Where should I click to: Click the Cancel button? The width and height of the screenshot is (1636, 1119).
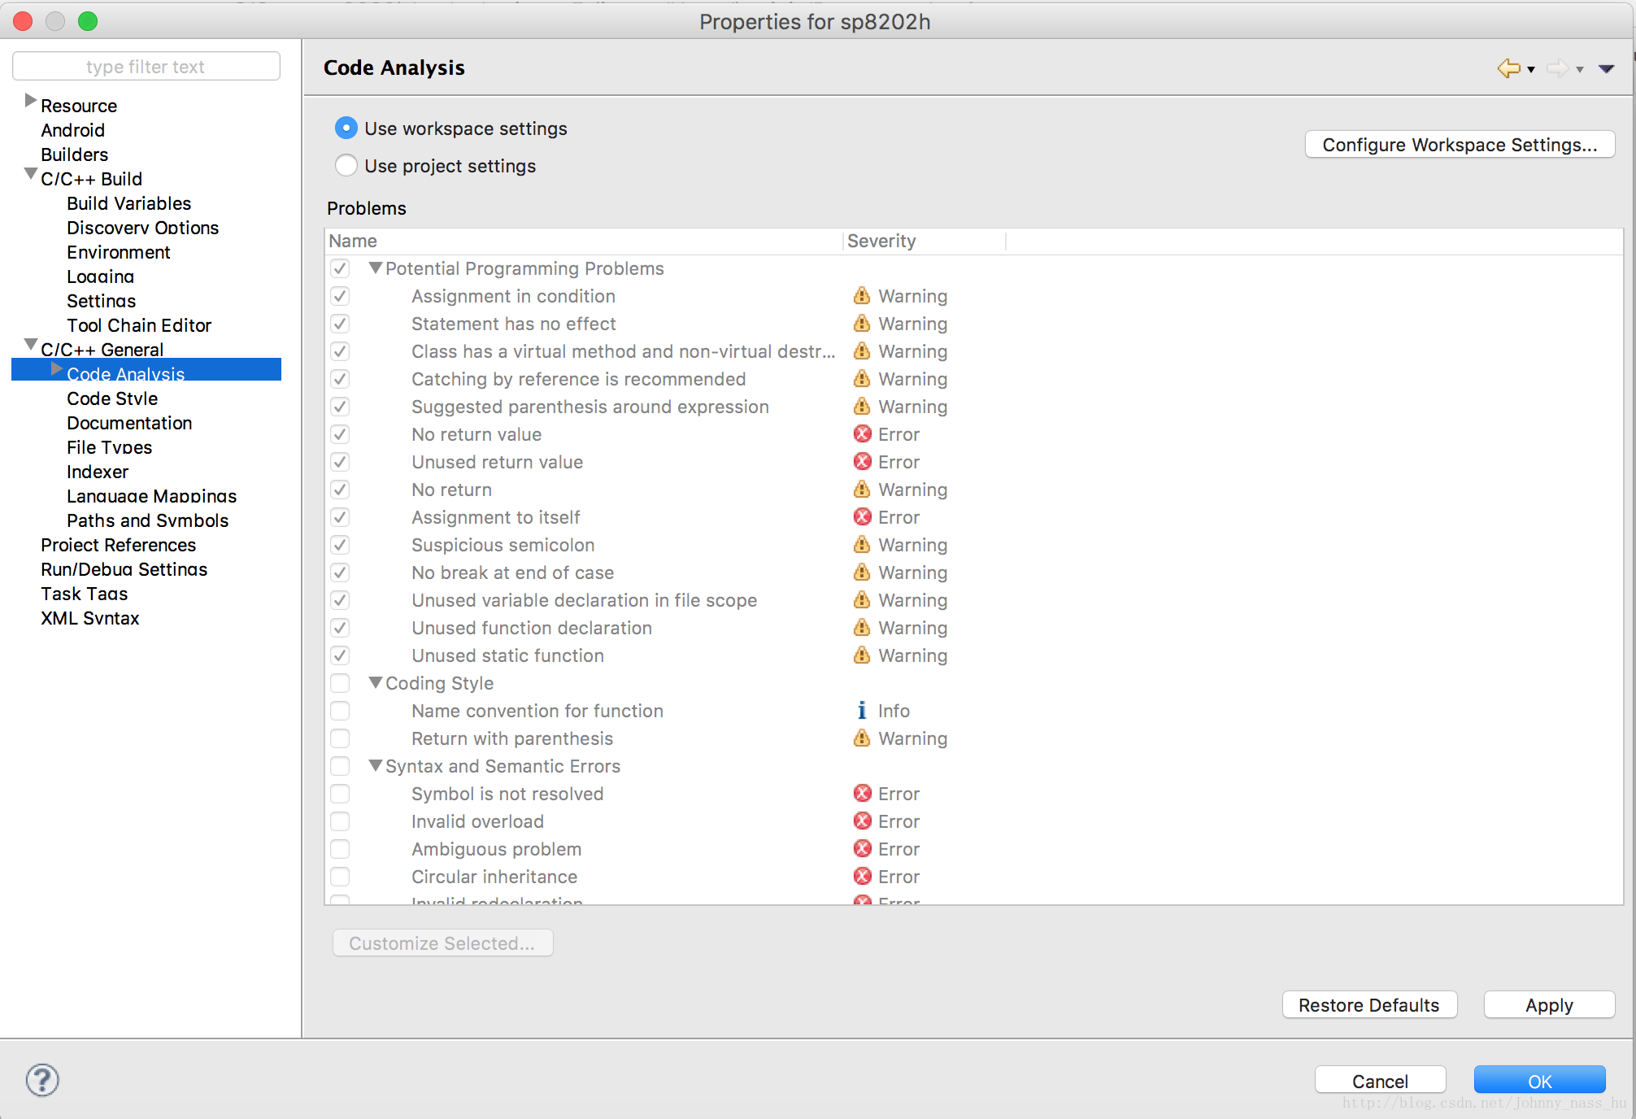pyautogui.click(x=1380, y=1081)
